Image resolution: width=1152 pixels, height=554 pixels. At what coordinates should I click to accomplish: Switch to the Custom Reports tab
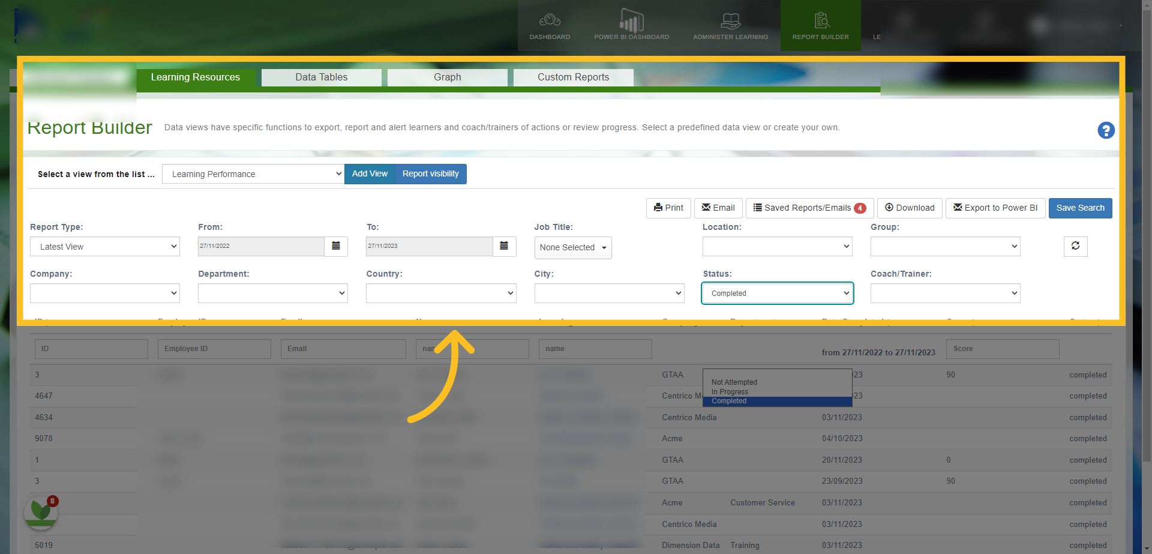(x=573, y=77)
